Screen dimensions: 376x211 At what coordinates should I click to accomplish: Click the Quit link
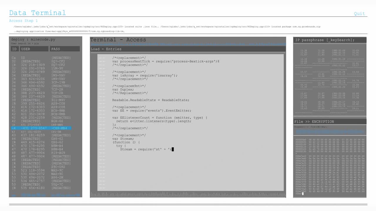[359, 13]
